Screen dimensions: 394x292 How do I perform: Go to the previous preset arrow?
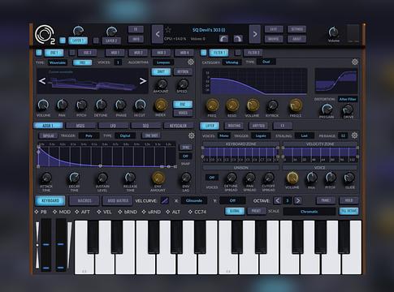(x=158, y=34)
